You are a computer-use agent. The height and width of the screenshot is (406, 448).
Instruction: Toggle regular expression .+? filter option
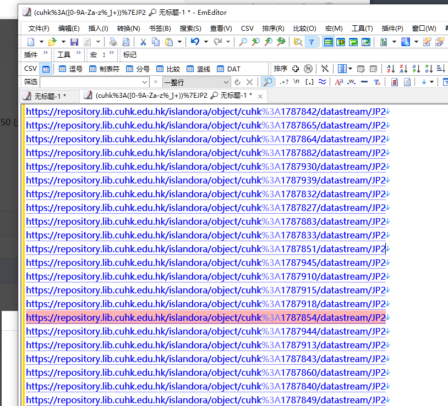point(283,82)
